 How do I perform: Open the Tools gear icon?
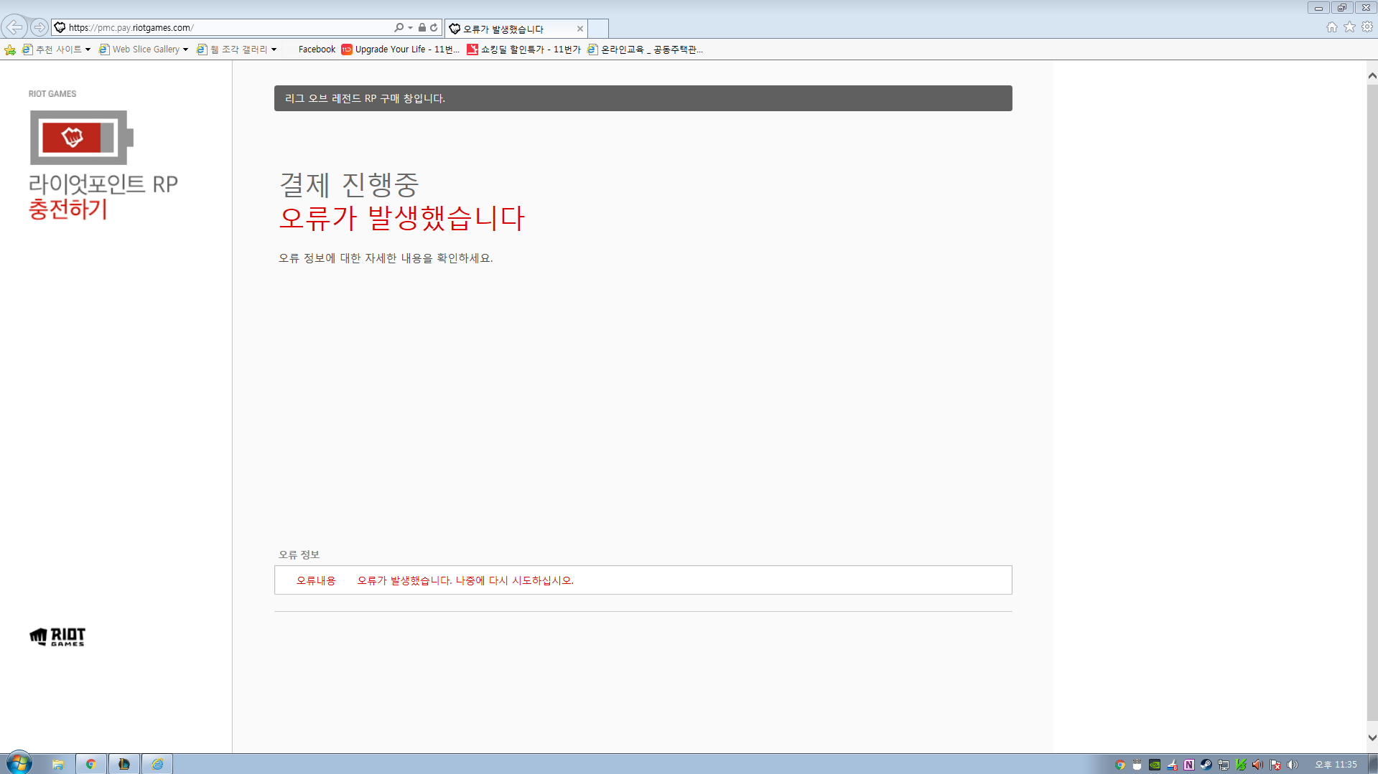click(1367, 27)
